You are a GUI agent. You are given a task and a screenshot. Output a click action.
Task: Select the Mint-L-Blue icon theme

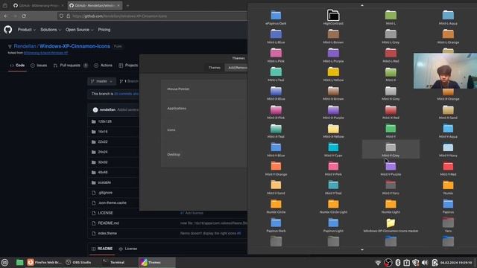pyautogui.click(x=276, y=36)
